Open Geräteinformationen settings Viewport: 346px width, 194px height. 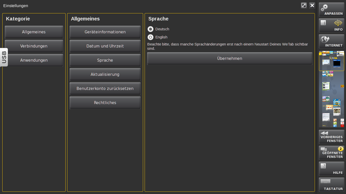[105, 32]
